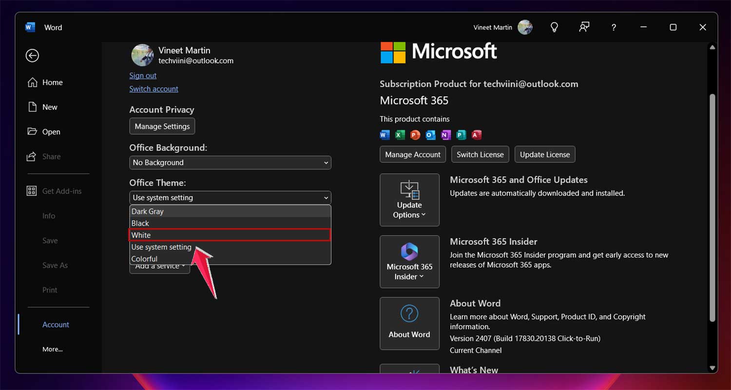The width and height of the screenshot is (731, 390).
Task: Click Manage Settings under Account Privacy
Action: click(x=162, y=126)
